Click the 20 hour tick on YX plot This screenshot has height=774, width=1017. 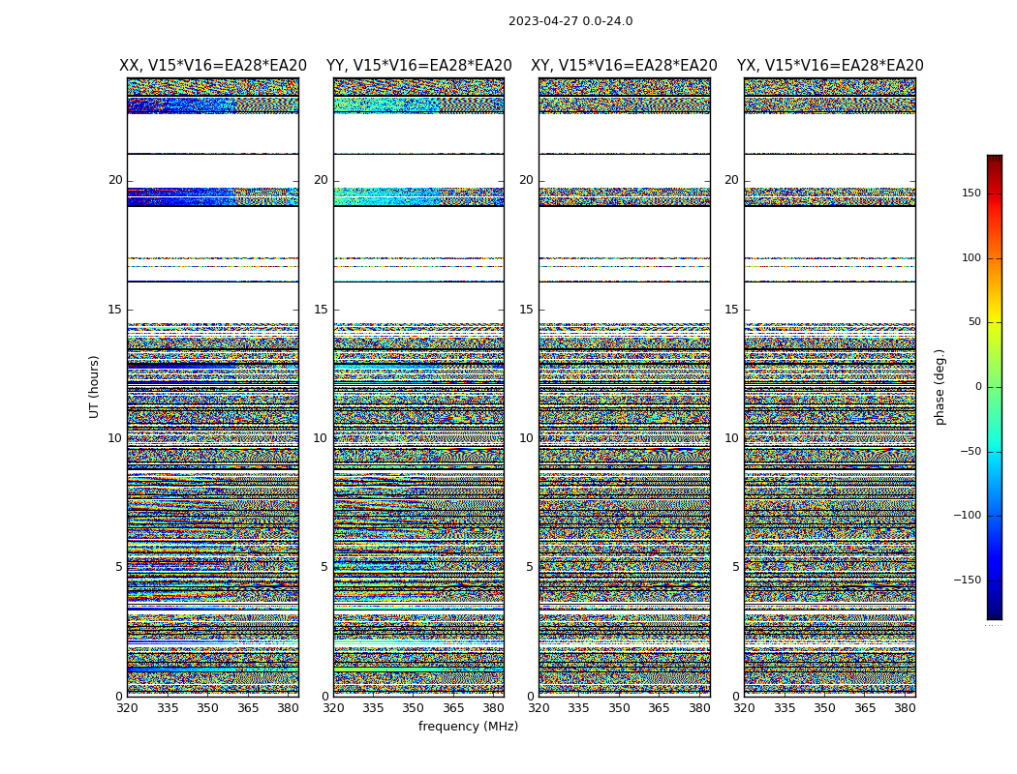[731, 180]
